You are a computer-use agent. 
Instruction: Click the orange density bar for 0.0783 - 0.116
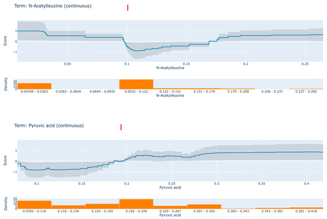[x=34, y=205]
